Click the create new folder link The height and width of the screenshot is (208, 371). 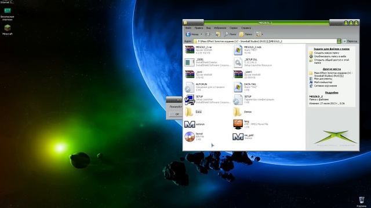tap(326, 53)
